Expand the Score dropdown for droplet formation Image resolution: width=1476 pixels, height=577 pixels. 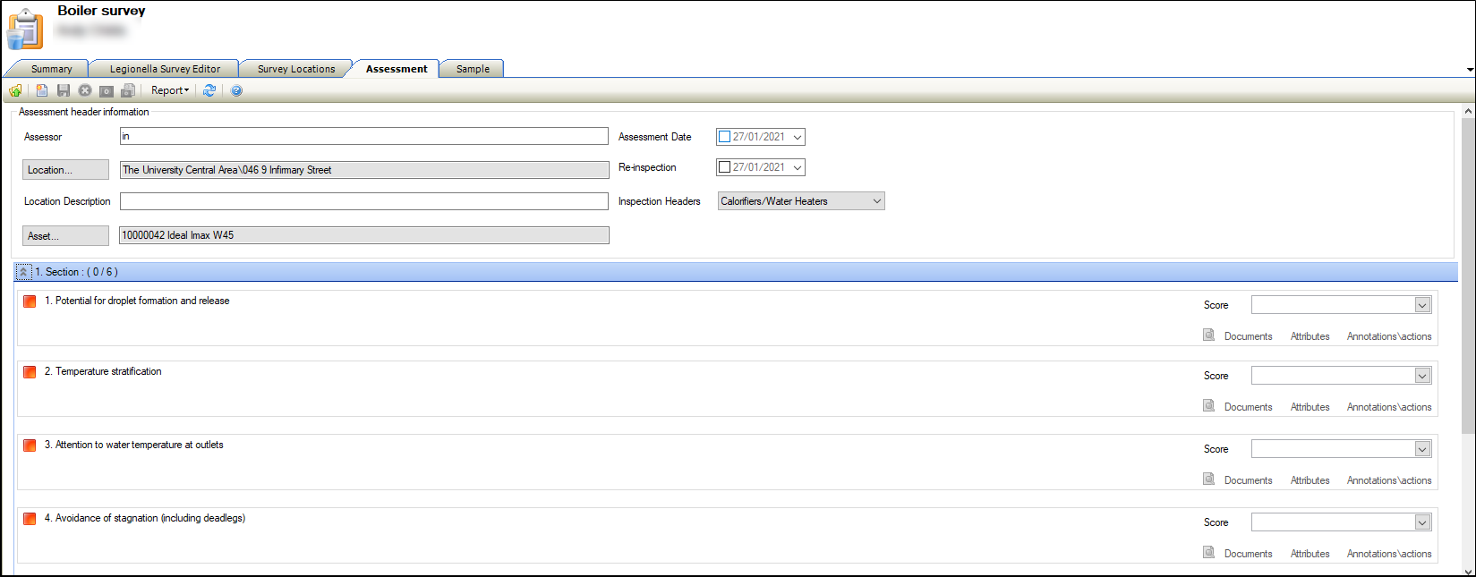point(1421,306)
